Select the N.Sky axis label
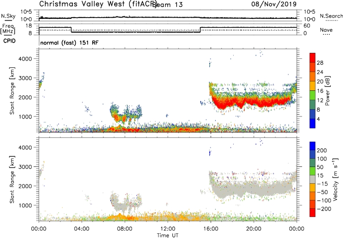Viewport: 343px width, 238px height. 8,16
